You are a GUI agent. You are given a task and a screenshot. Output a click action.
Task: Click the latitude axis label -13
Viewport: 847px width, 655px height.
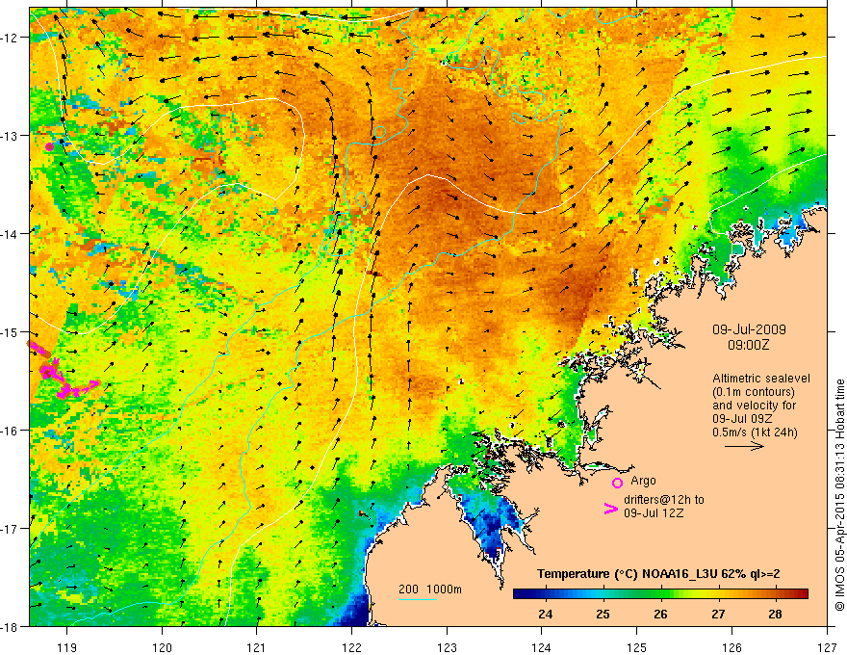point(11,136)
